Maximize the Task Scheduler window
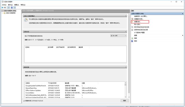This screenshot has width=185, height=107. pos(176,2)
